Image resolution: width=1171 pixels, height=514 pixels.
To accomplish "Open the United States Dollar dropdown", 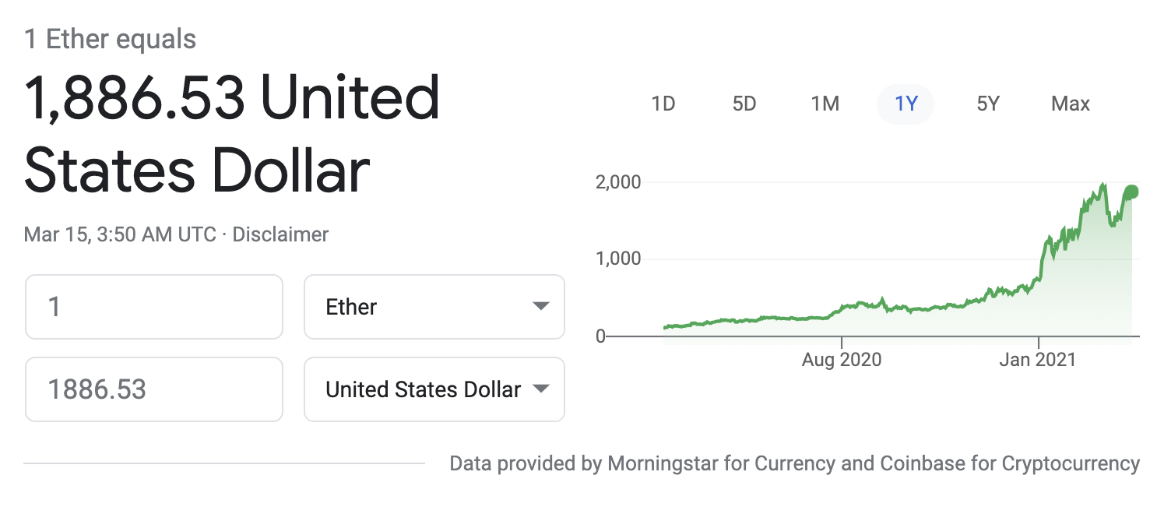I will (x=434, y=389).
